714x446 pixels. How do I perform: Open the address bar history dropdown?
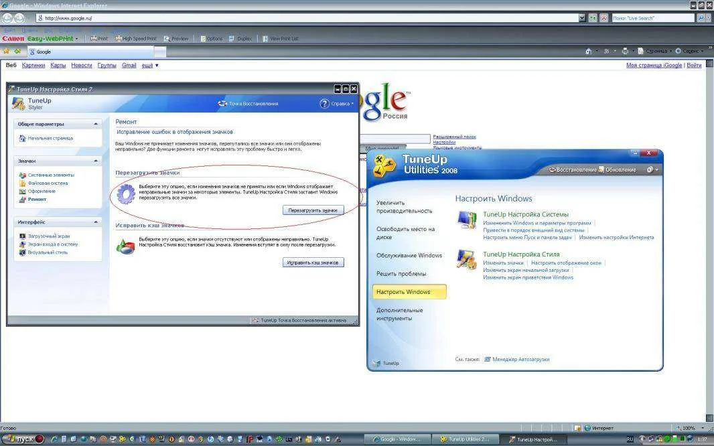[582, 18]
